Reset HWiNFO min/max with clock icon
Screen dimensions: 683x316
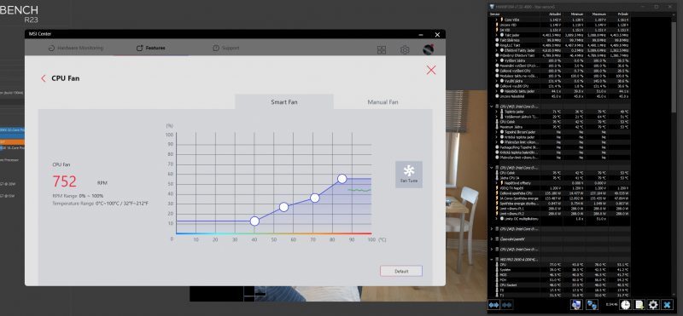pyautogui.click(x=625, y=305)
